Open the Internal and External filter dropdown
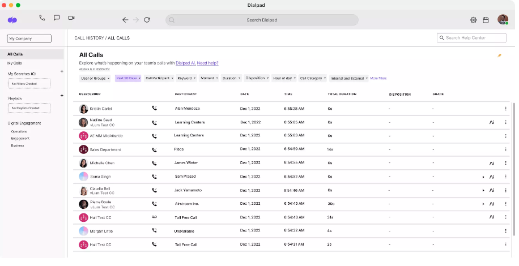The width and height of the screenshot is (519, 266). [x=349, y=78]
